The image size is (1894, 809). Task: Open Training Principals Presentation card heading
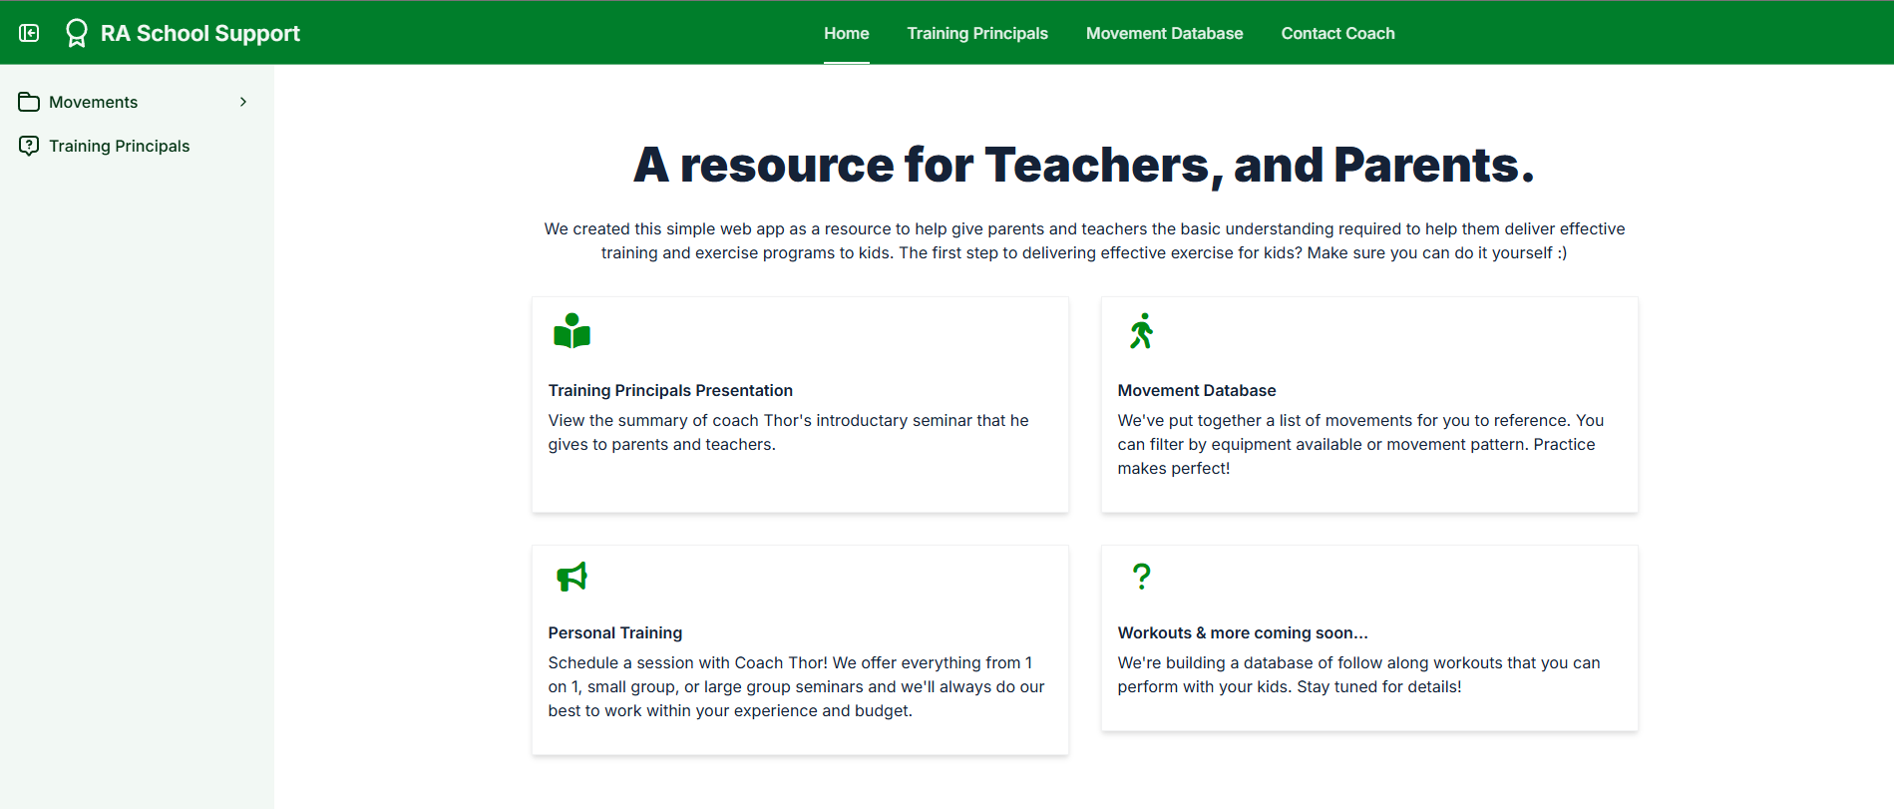click(x=670, y=390)
